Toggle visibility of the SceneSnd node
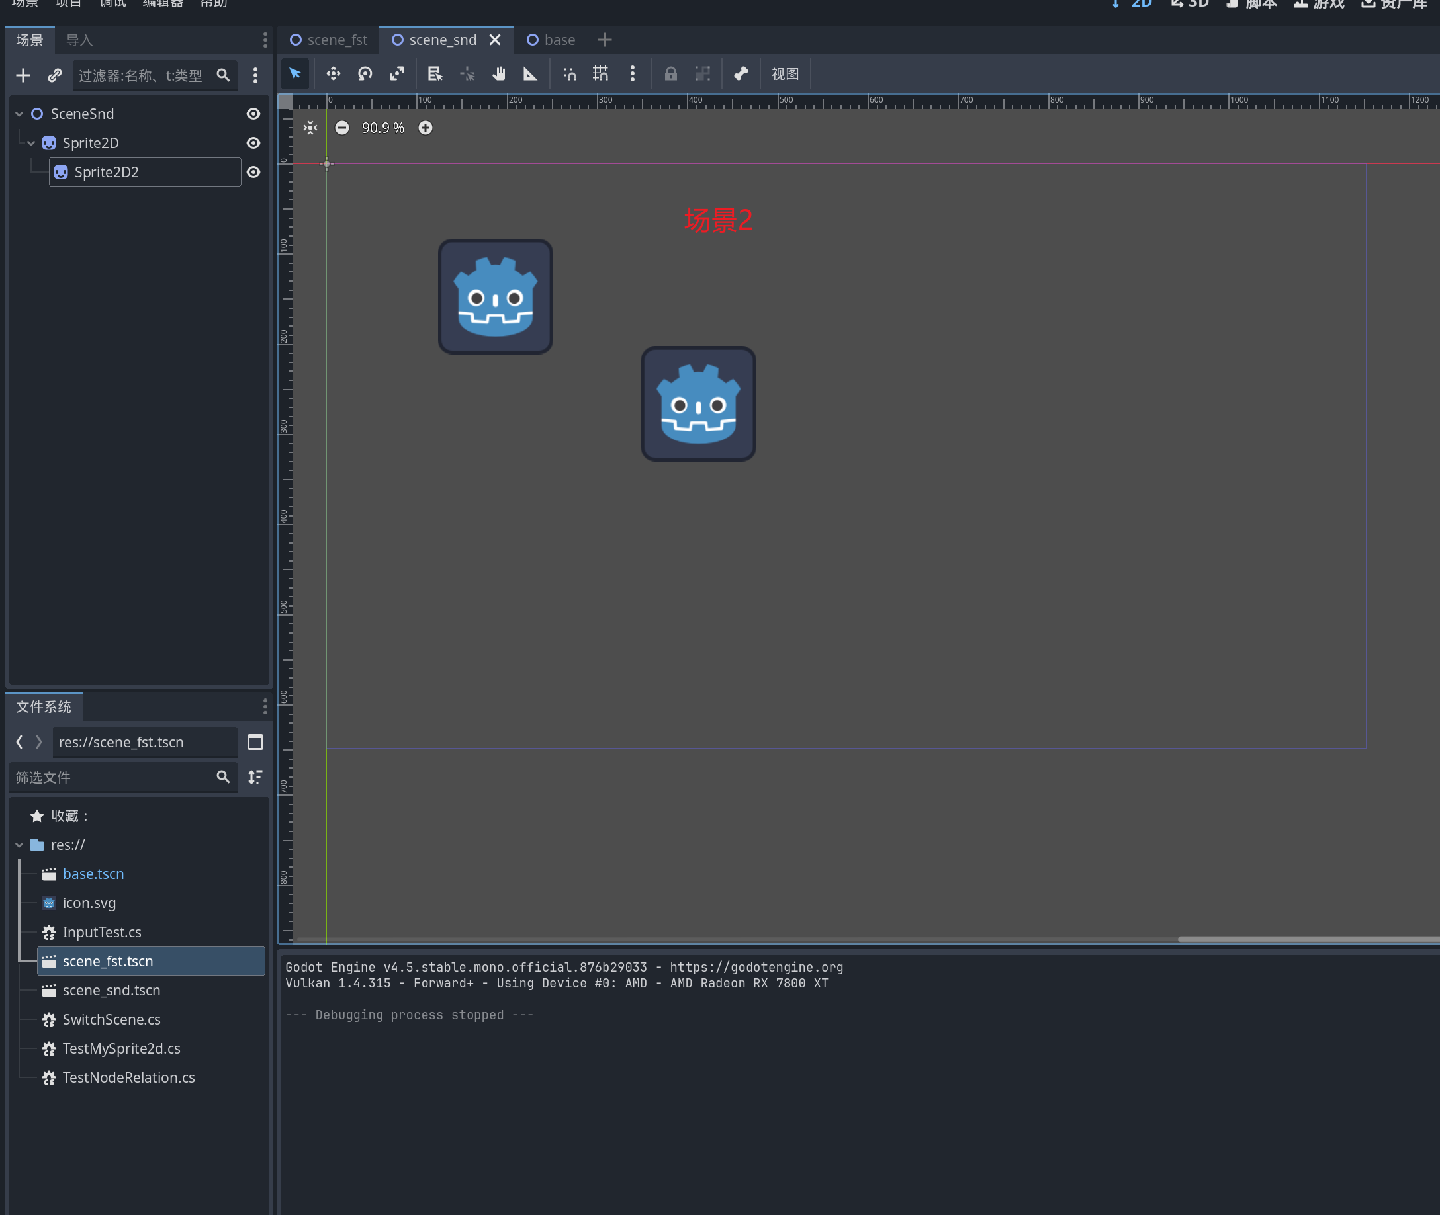Viewport: 1440px width, 1215px height. pyautogui.click(x=253, y=114)
